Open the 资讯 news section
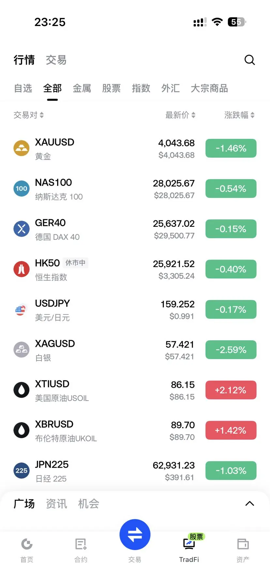 (x=56, y=504)
